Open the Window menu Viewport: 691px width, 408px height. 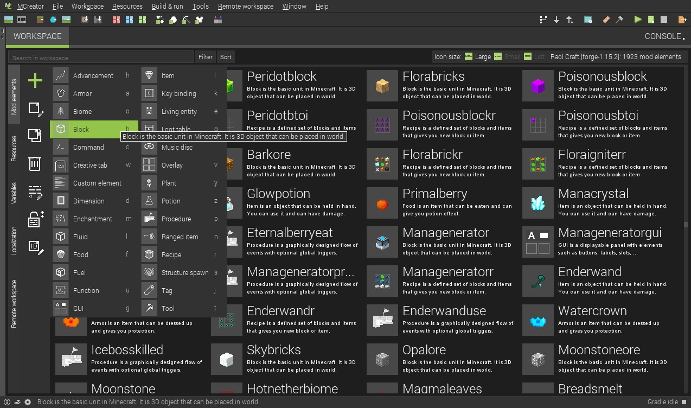tap(295, 7)
